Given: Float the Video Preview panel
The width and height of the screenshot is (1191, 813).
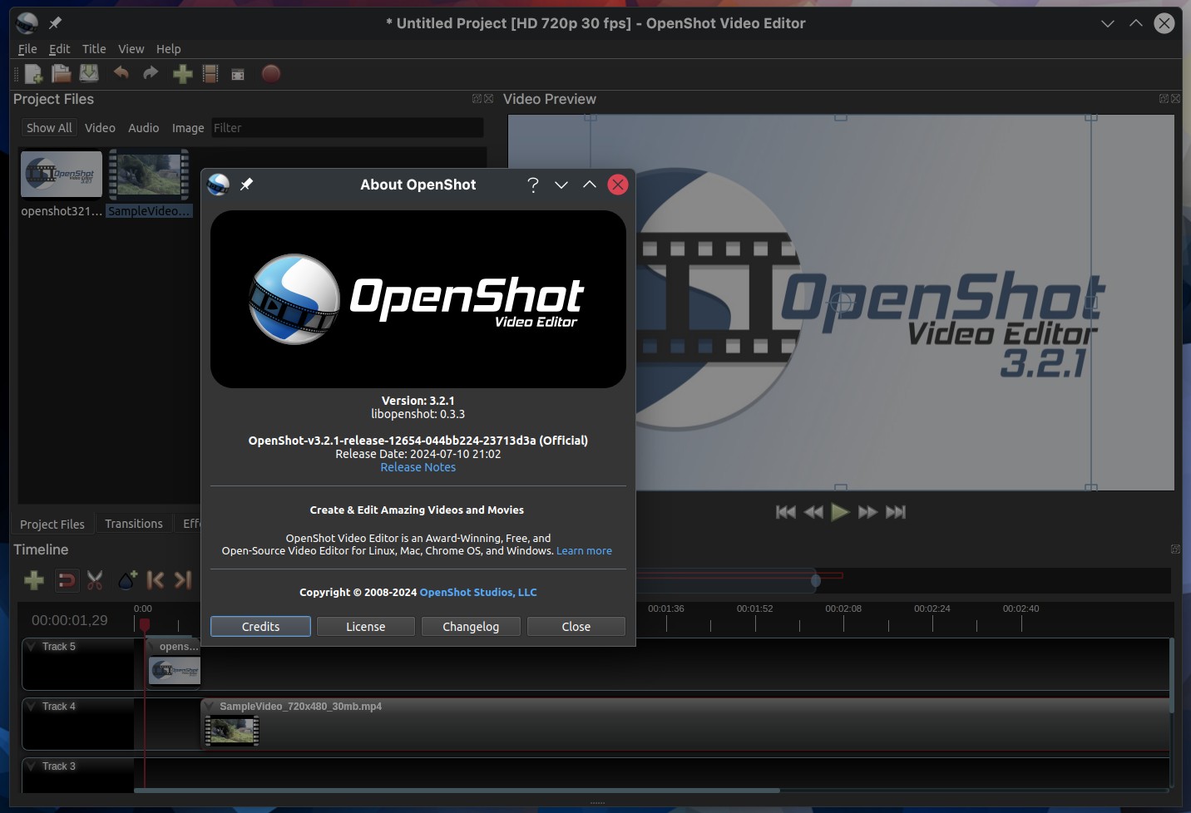Looking at the screenshot, I should (x=1164, y=99).
